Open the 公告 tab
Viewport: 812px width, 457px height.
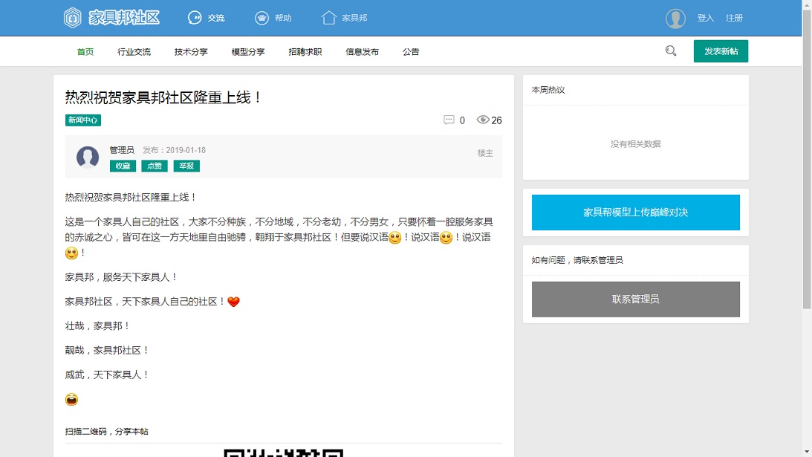tap(411, 52)
